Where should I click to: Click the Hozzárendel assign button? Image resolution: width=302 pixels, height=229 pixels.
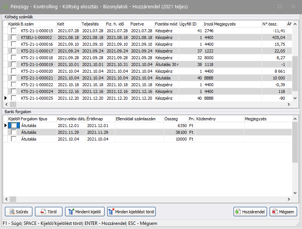click(250, 211)
